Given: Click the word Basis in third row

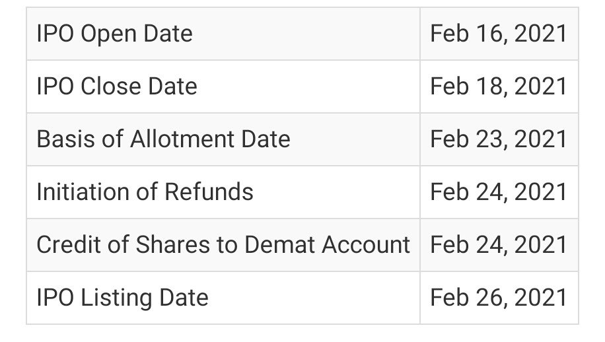Looking at the screenshot, I should (x=65, y=139).
